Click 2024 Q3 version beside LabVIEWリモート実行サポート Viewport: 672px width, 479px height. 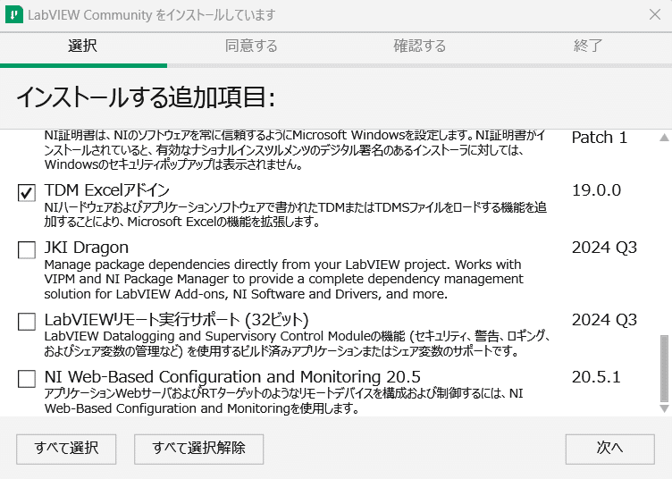point(604,320)
